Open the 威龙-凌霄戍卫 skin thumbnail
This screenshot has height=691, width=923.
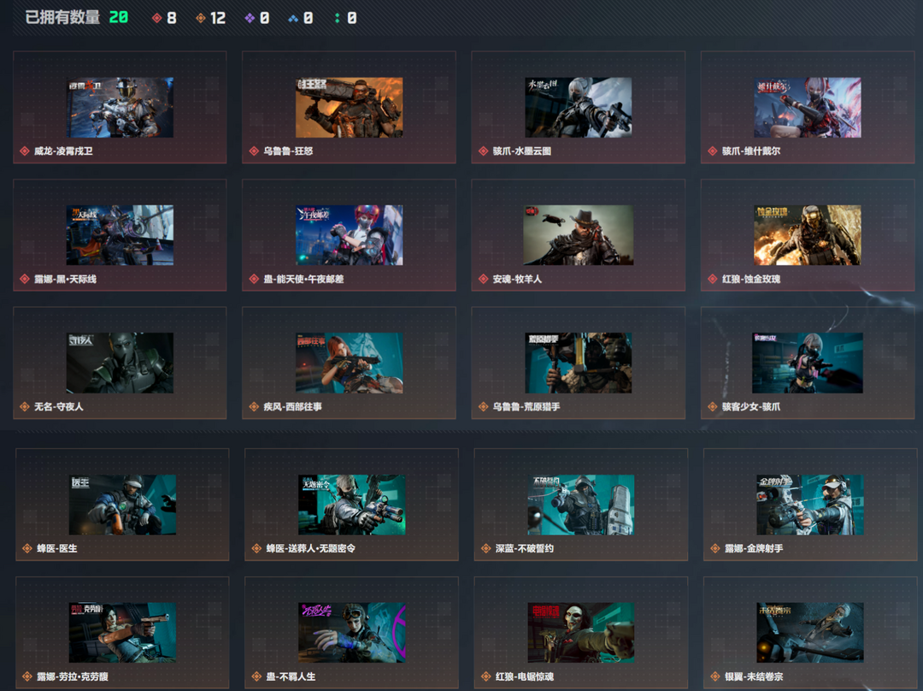tap(121, 107)
